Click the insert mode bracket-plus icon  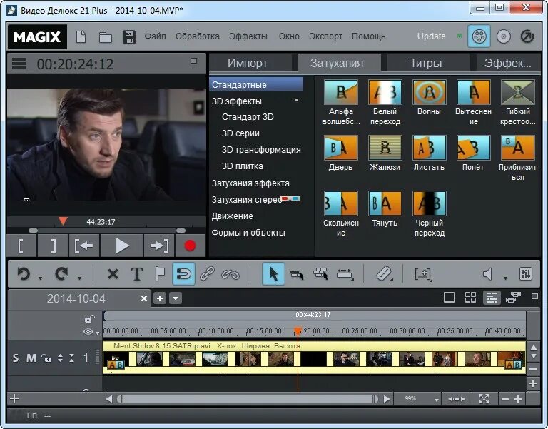[423, 274]
